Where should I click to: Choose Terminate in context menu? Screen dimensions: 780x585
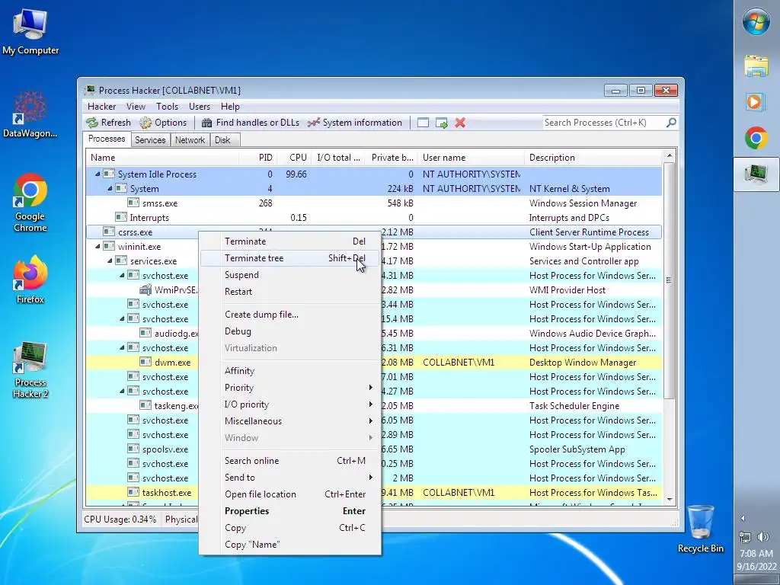(x=290, y=241)
